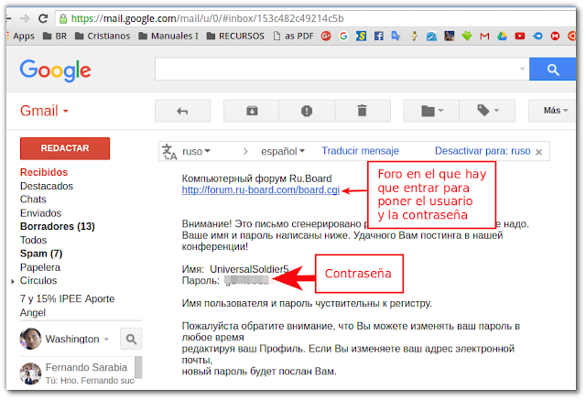Click the Apps bookmarks shortcut
This screenshot has width=586, height=400.
click(x=21, y=36)
